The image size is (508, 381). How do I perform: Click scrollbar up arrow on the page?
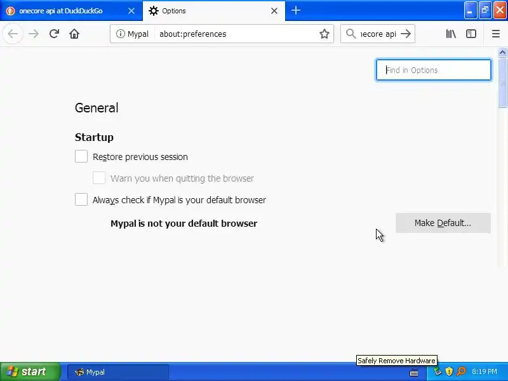pos(502,52)
